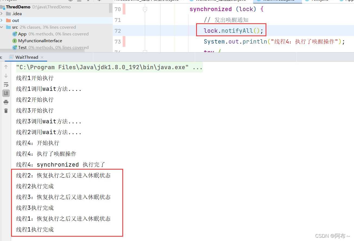
Task: Close the WaitThread run tab
Action: pos(42,57)
